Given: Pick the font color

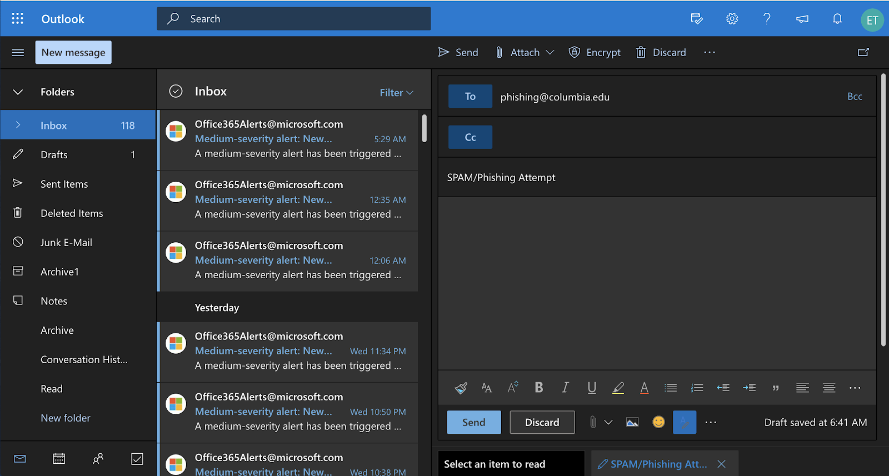Looking at the screenshot, I should click(645, 388).
